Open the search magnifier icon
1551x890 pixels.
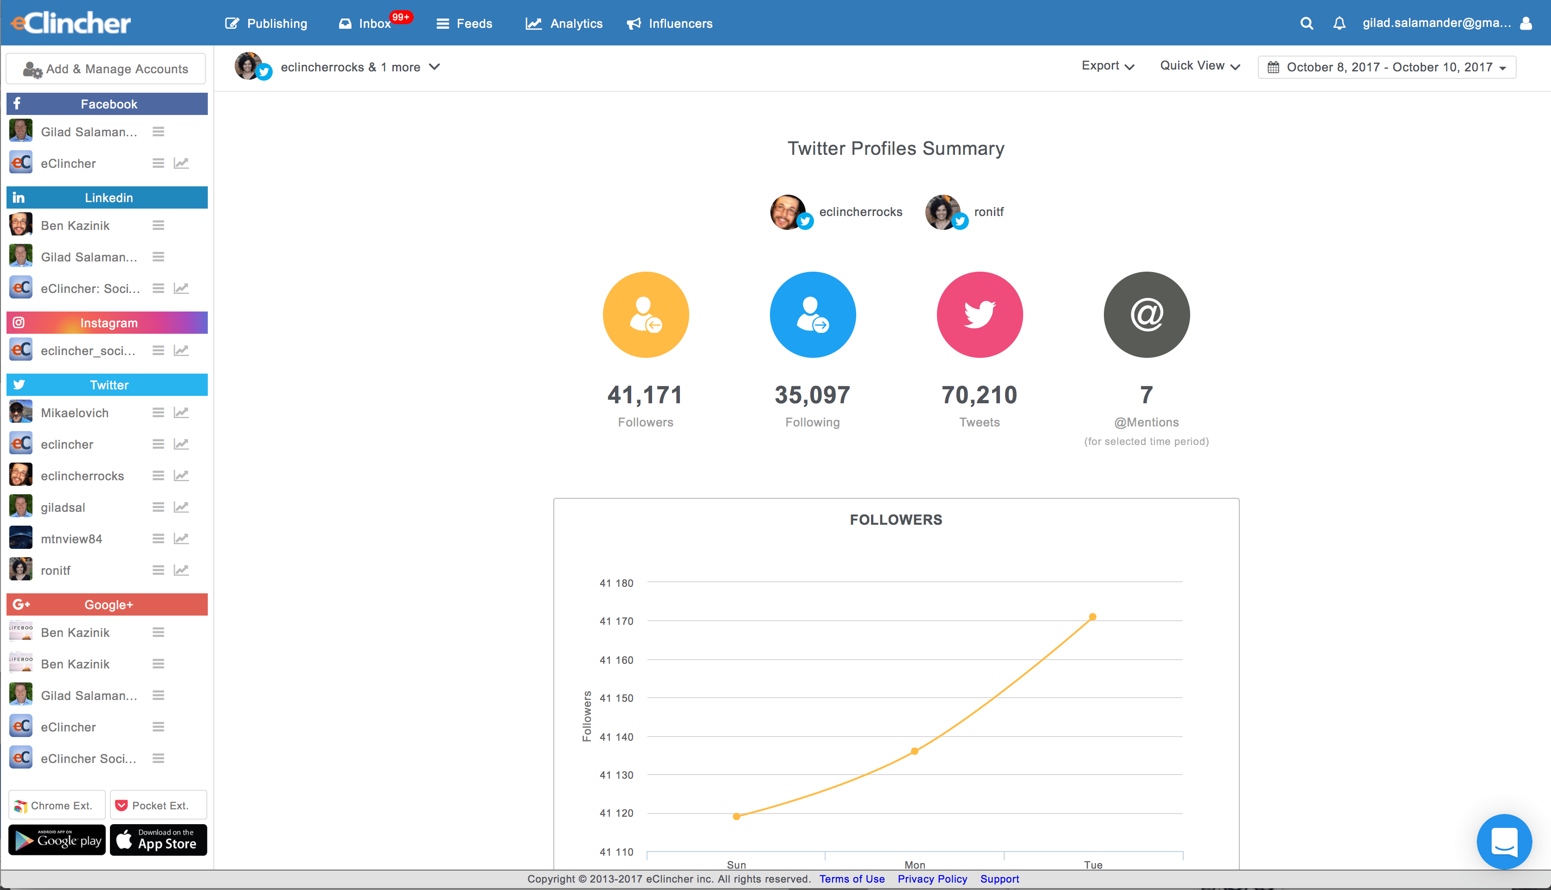pyautogui.click(x=1307, y=23)
